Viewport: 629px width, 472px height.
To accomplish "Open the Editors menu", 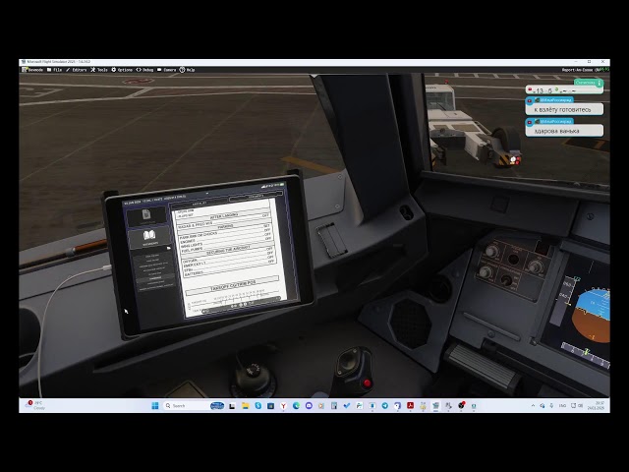I will pos(77,70).
